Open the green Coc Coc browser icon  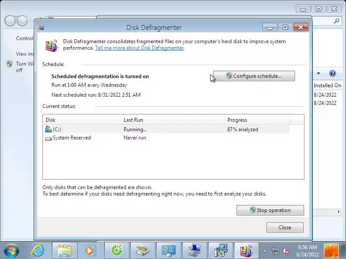[116, 250]
